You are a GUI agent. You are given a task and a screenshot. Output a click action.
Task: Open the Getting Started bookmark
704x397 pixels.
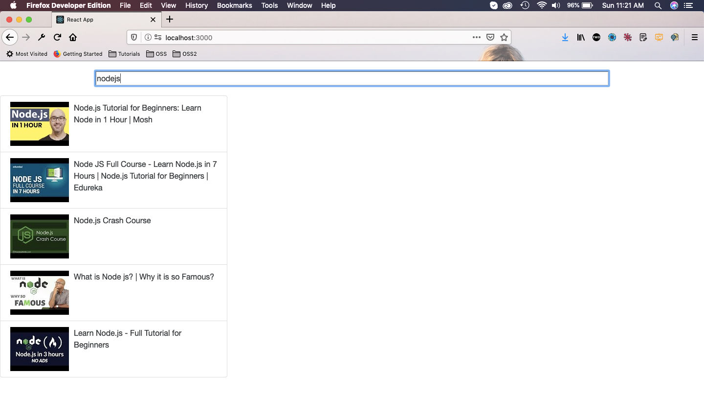(x=78, y=54)
